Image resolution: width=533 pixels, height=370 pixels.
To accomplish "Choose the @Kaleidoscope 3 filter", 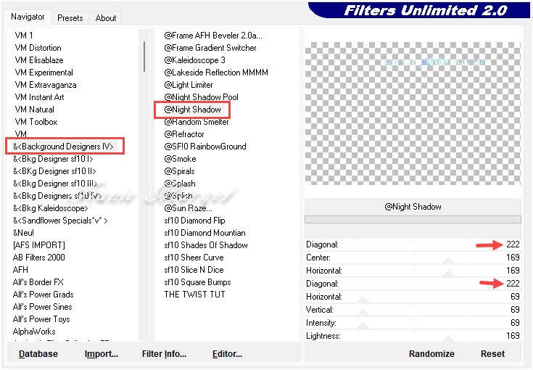I will (194, 60).
